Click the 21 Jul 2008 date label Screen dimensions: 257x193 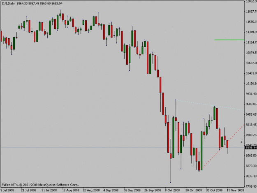pos(28,190)
